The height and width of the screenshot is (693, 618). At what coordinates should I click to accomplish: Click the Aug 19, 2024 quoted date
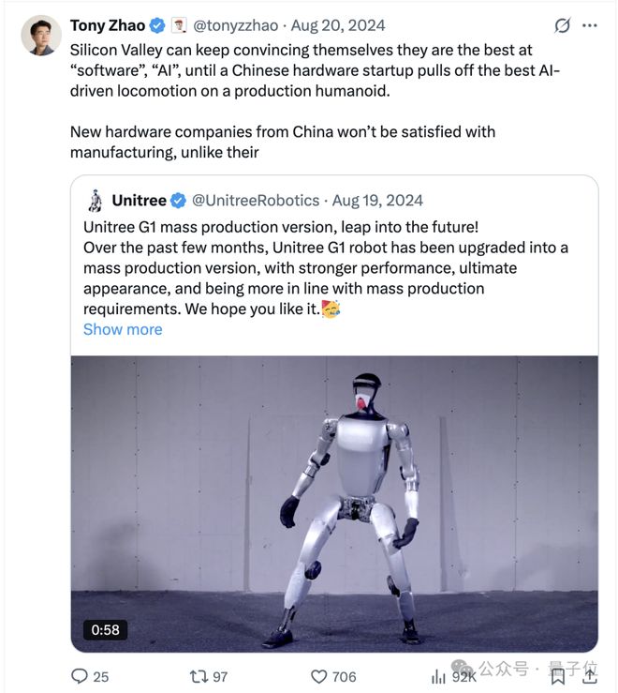378,201
